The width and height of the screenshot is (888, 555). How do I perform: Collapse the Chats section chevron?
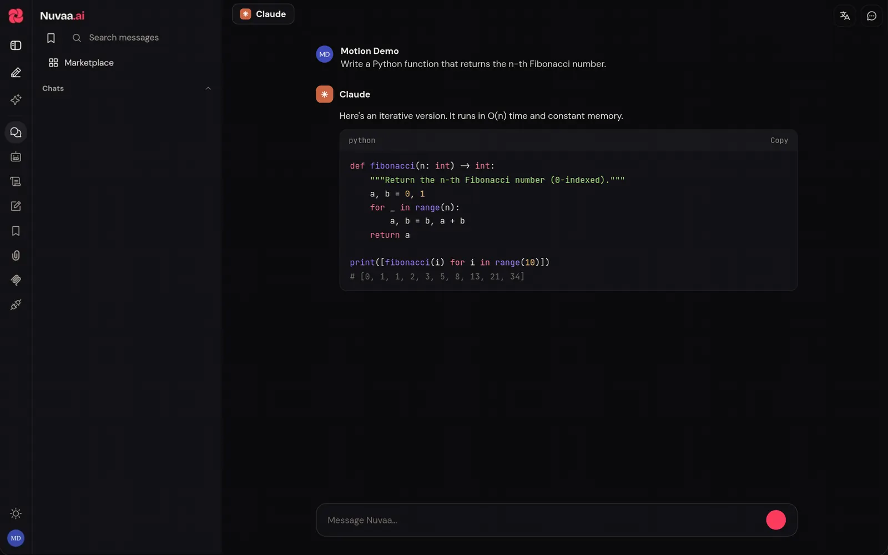(208, 88)
